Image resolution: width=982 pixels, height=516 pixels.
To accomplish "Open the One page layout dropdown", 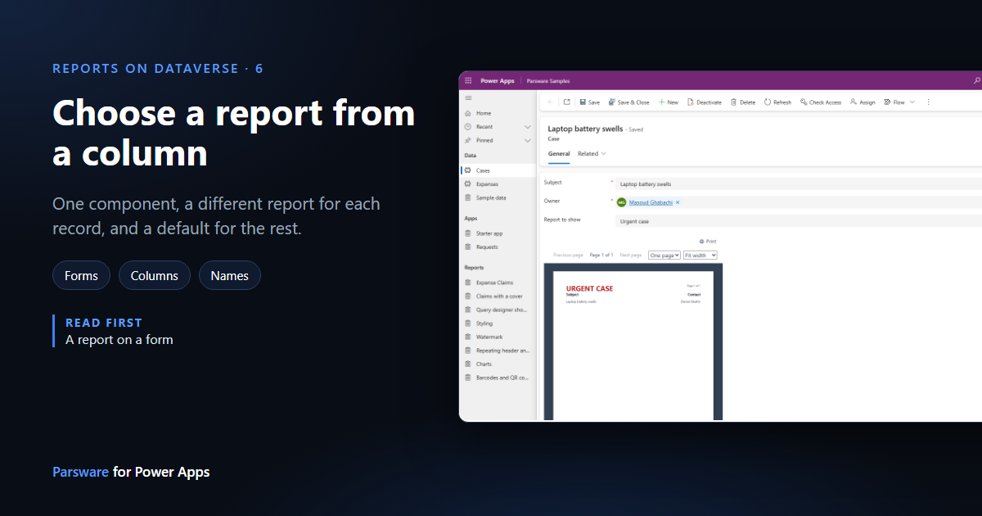I will (664, 256).
